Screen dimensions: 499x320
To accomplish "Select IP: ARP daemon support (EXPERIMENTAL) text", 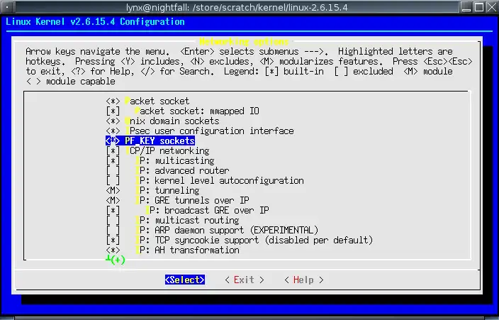I will pyautogui.click(x=227, y=230).
